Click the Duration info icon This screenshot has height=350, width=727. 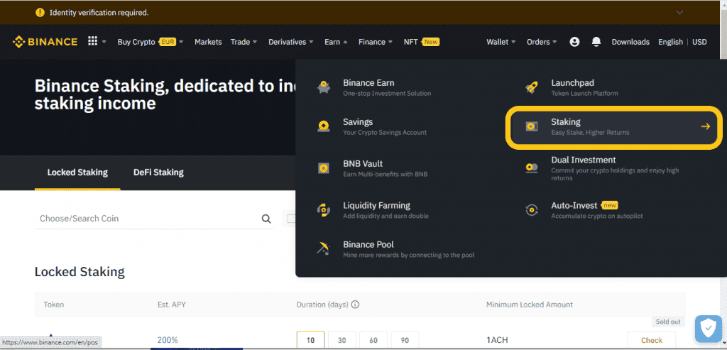[x=356, y=305]
